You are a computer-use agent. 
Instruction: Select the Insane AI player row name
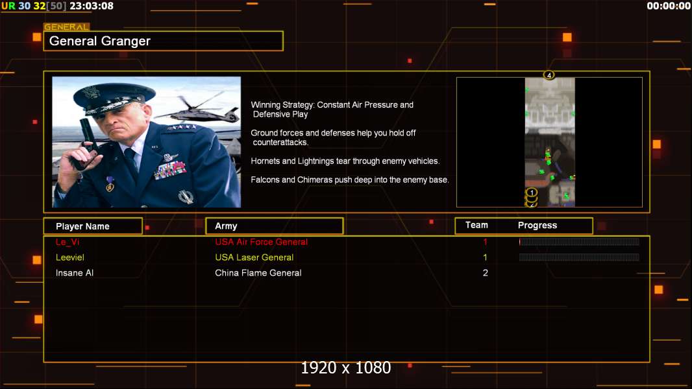(x=75, y=273)
